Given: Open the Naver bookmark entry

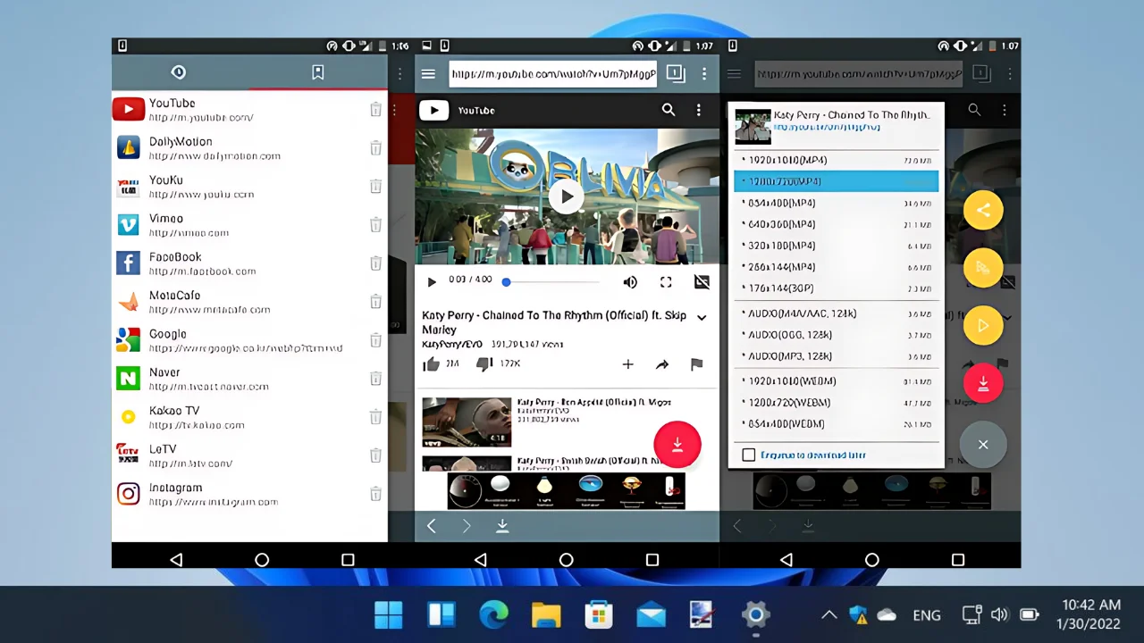Looking at the screenshot, I should coord(249,379).
